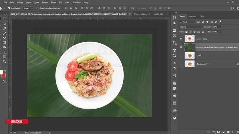Click the red SUBSCRIBE button
Image resolution: width=239 pixels, height=134 pixels.
(17, 122)
